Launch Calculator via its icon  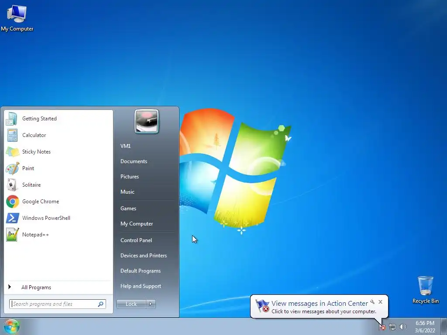tap(12, 135)
